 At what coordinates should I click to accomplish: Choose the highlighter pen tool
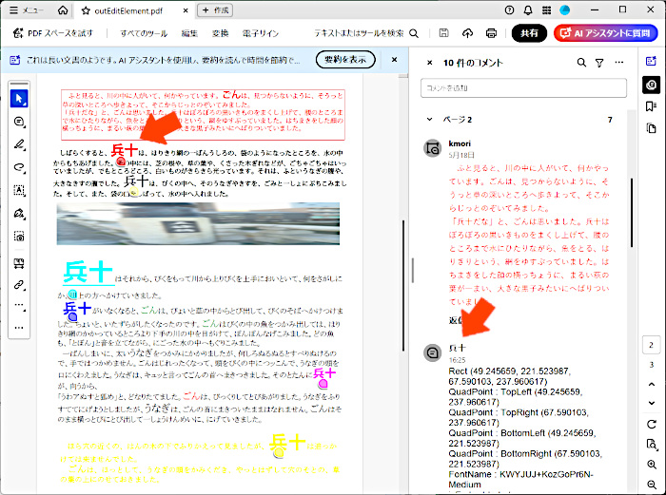19,144
